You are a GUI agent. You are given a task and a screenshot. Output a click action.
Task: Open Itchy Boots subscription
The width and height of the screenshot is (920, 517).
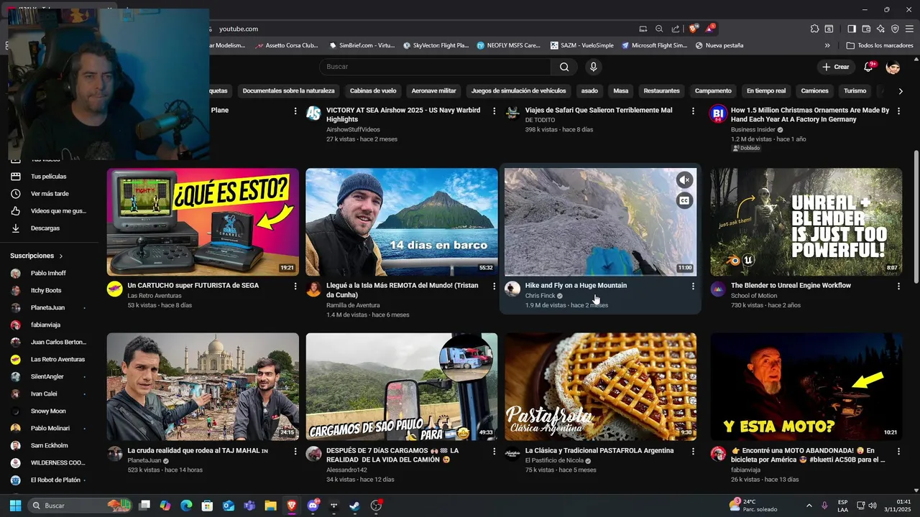[46, 291]
